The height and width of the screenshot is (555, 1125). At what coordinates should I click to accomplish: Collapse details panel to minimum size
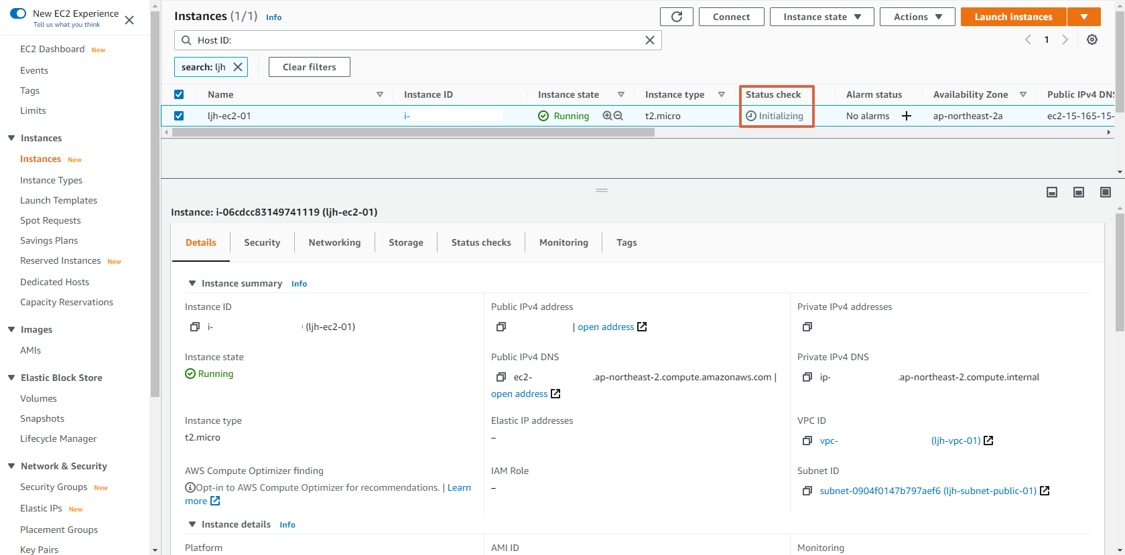pos(1052,192)
